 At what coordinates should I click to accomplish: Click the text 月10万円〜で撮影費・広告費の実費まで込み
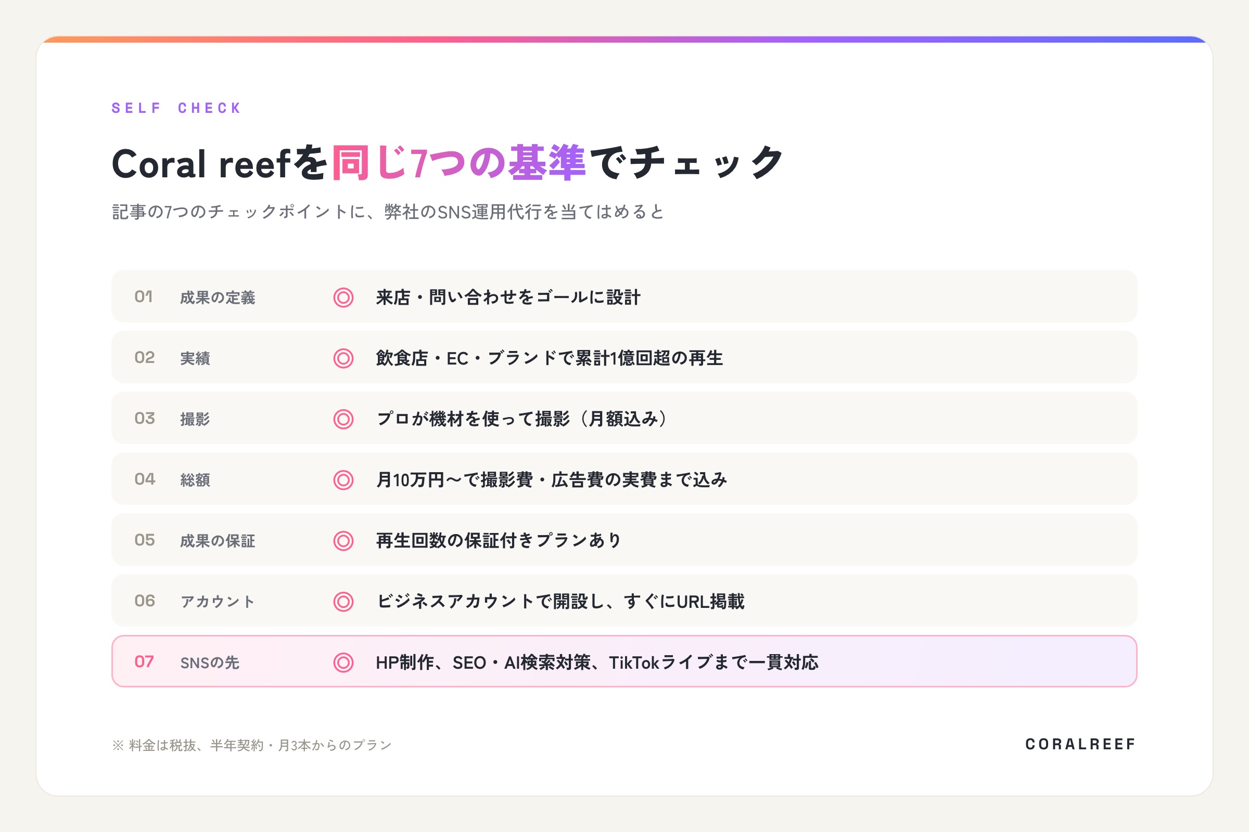[x=551, y=479]
